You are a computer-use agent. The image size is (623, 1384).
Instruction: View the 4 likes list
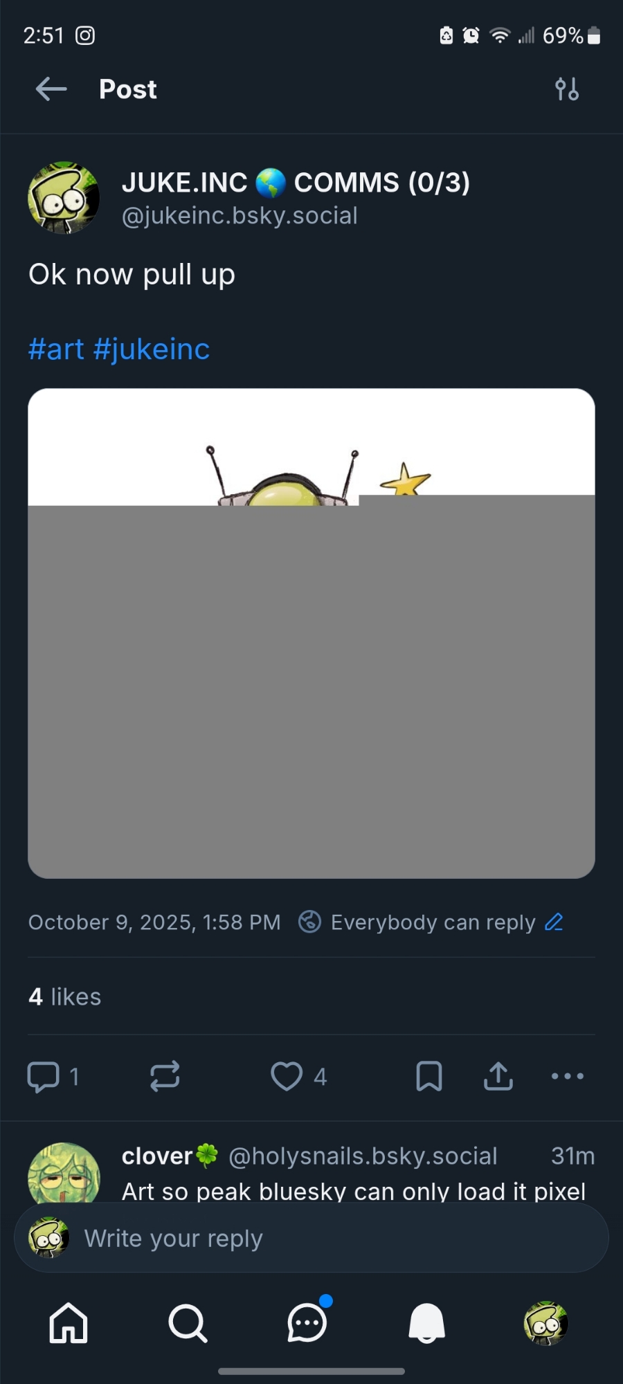65,996
